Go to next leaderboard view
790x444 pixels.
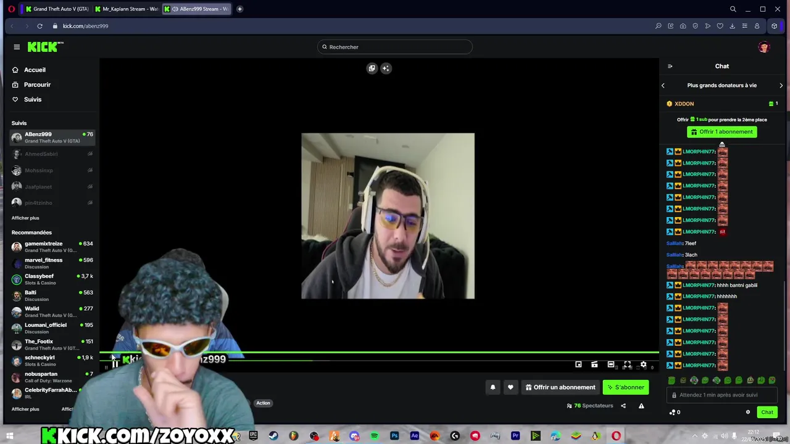point(781,86)
